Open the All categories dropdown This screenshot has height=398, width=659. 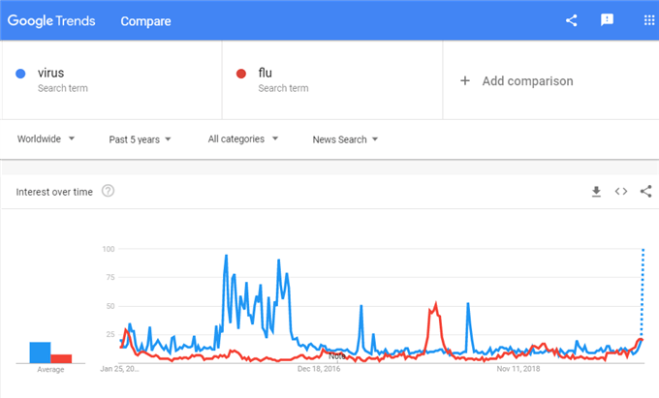tap(243, 139)
